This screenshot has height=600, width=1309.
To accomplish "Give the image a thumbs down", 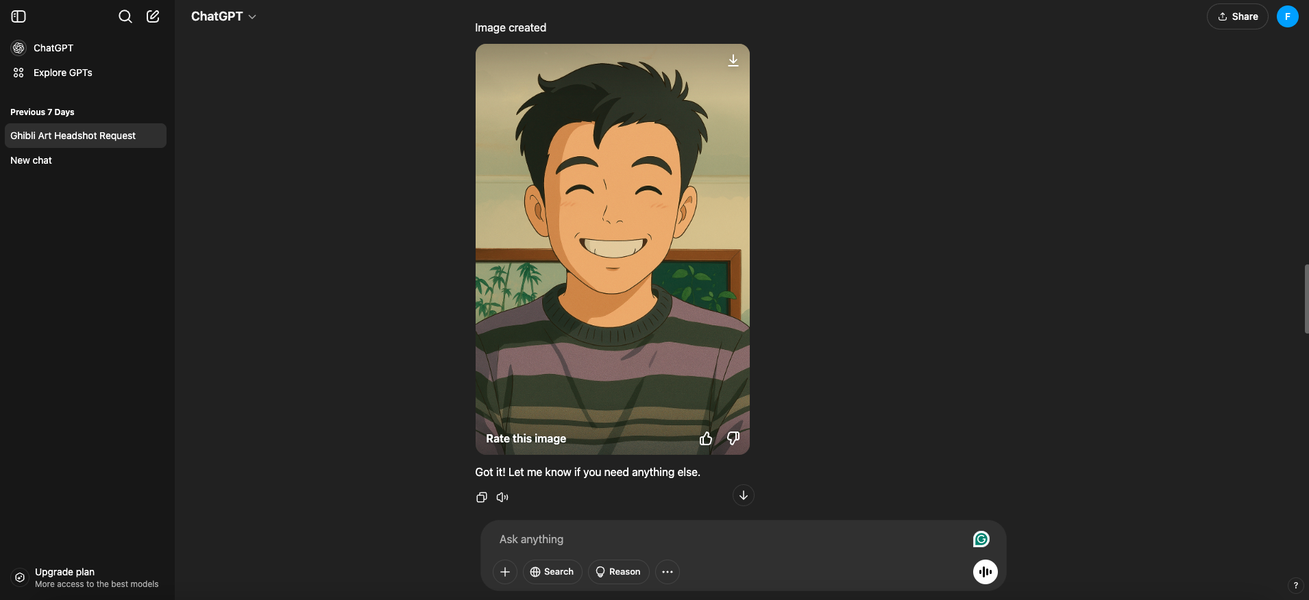I will coord(733,438).
